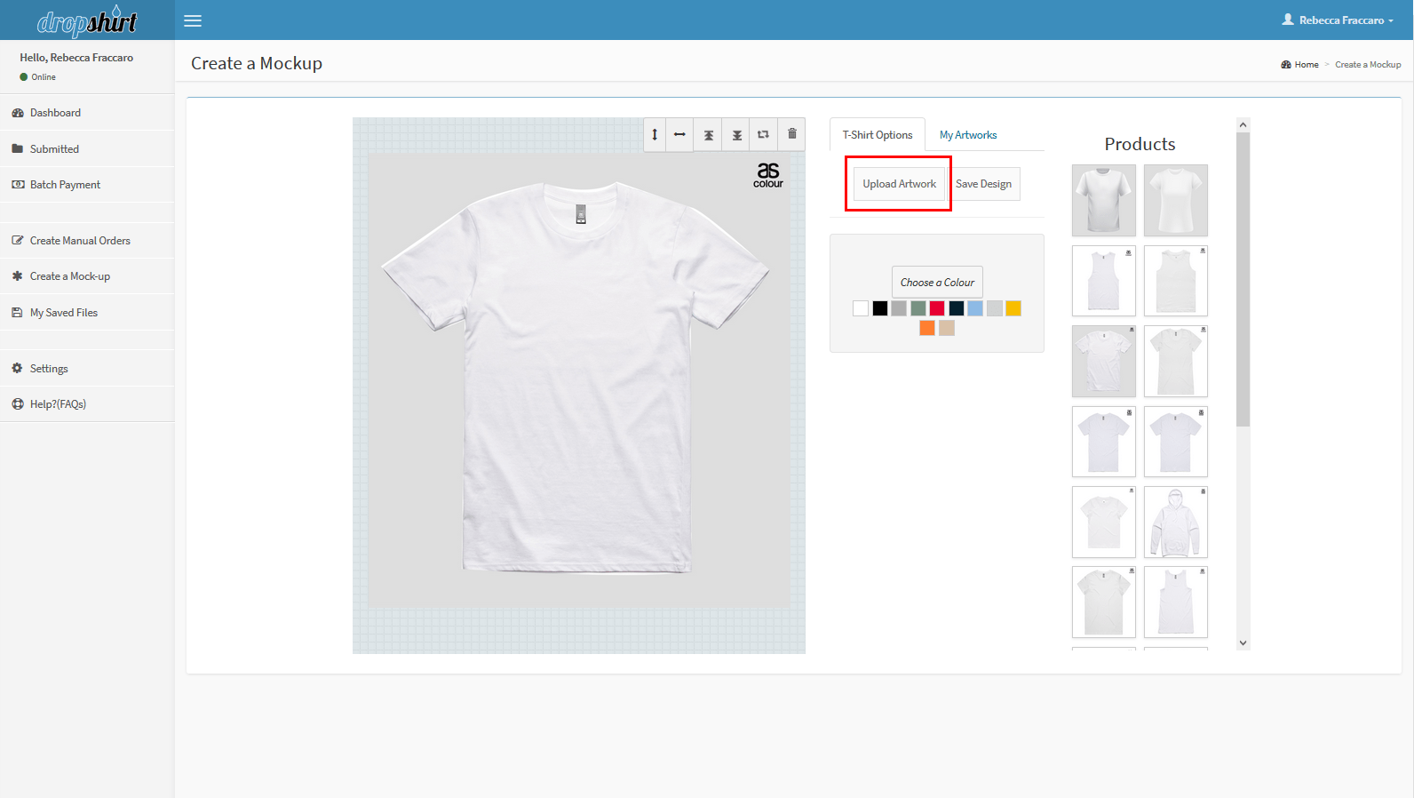The height and width of the screenshot is (798, 1414).
Task: Pick the medium grey colour swatch
Action: (x=899, y=308)
